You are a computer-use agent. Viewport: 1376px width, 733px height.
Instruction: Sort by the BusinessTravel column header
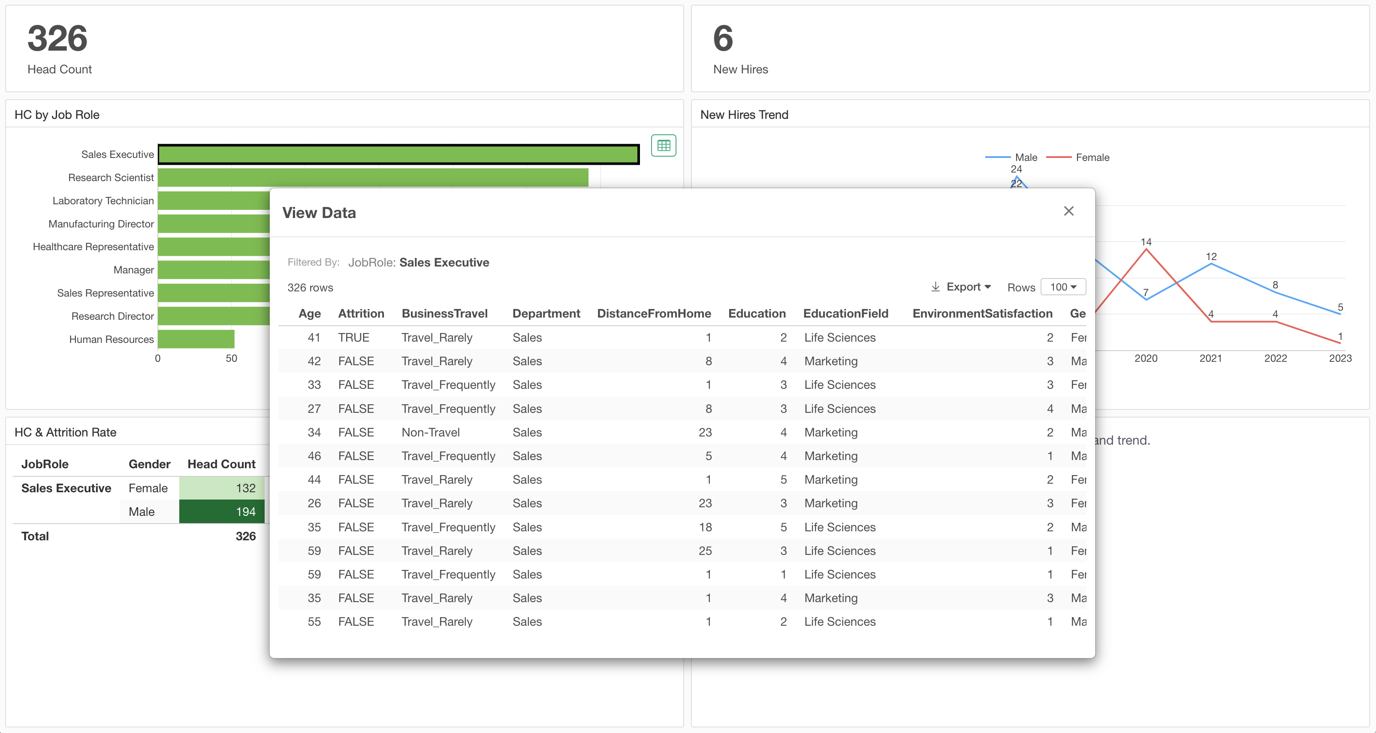tap(444, 314)
